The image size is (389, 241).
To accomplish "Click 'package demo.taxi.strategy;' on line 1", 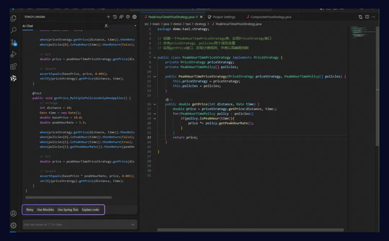I will tap(183, 29).
